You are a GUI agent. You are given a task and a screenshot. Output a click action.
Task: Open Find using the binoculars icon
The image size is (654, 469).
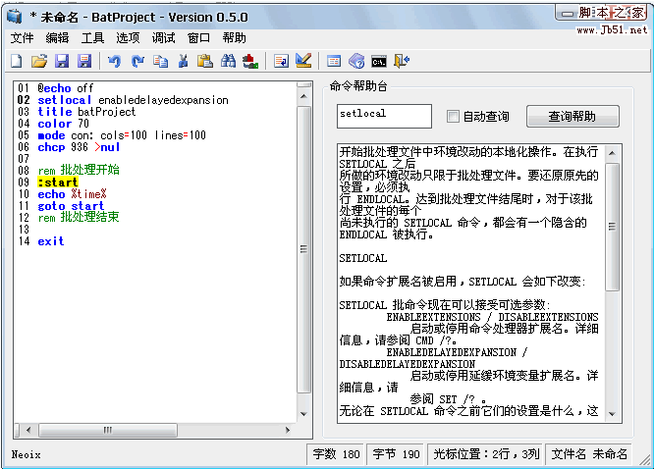tap(228, 61)
